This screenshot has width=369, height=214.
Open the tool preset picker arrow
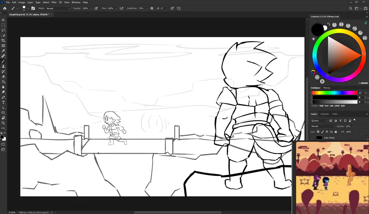coord(17,8)
